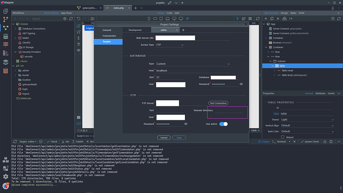
Task: Open the settings gear in the left sidebar
Action: (5, 177)
